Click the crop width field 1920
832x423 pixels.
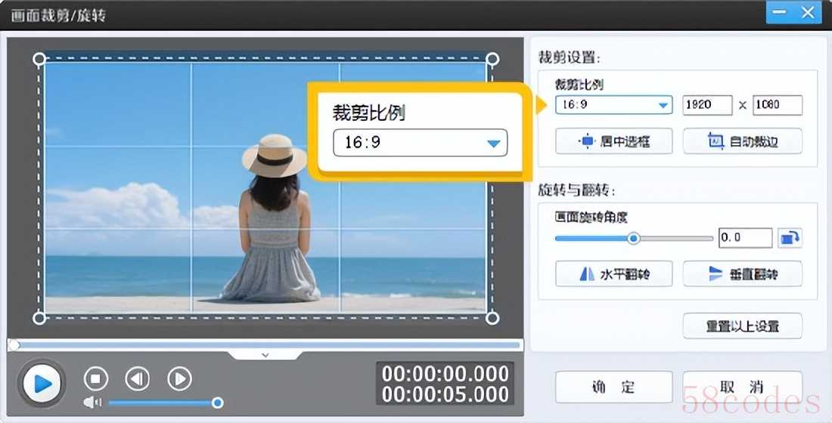pyautogui.click(x=707, y=105)
